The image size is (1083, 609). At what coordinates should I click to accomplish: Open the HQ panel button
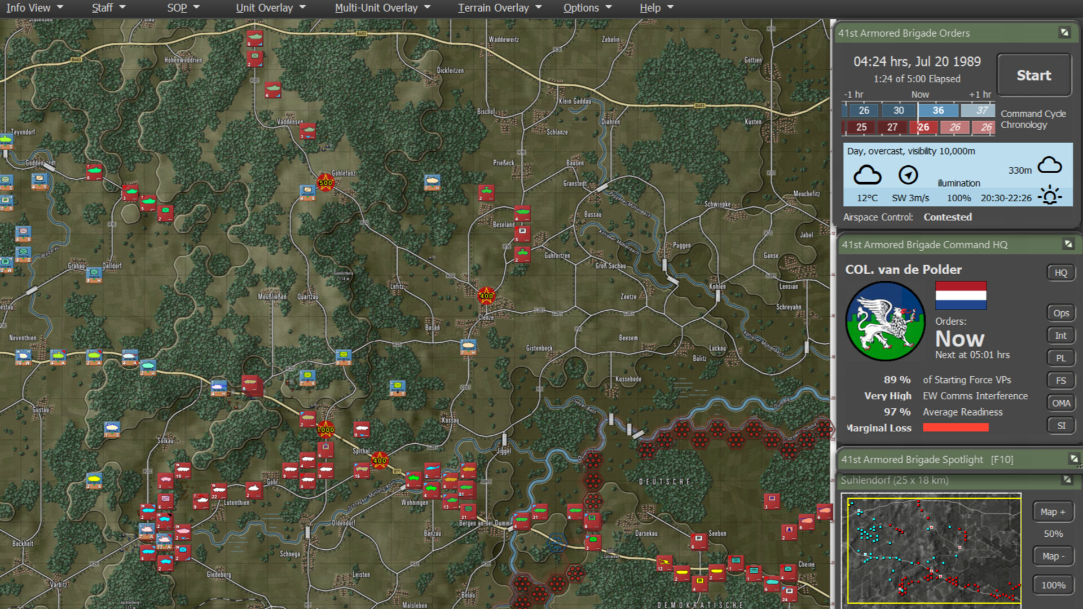click(x=1061, y=273)
